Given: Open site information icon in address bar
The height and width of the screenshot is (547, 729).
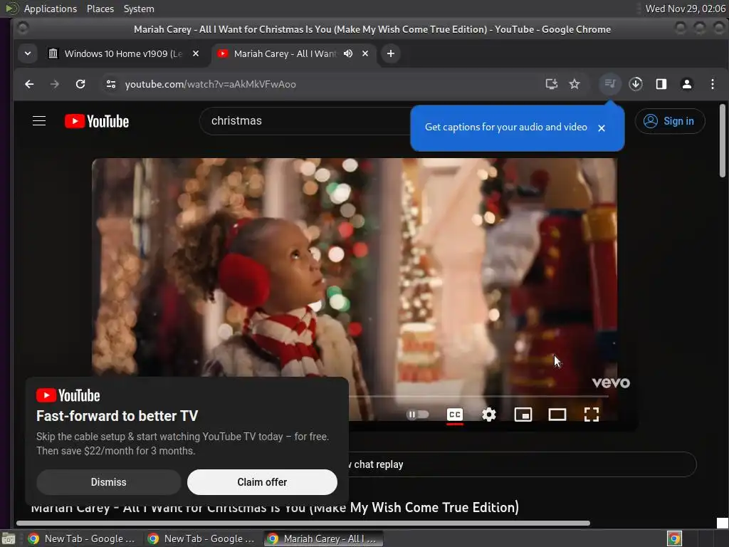Looking at the screenshot, I should pos(110,84).
